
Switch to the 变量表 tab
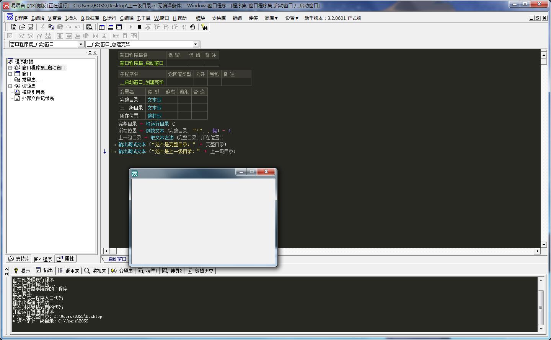[122, 270]
